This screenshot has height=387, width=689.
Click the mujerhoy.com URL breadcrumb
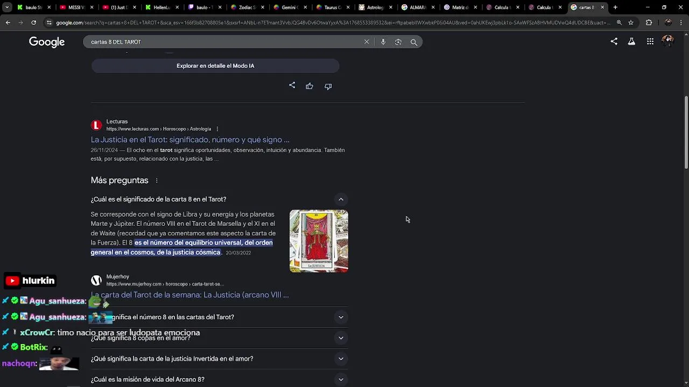click(165, 284)
